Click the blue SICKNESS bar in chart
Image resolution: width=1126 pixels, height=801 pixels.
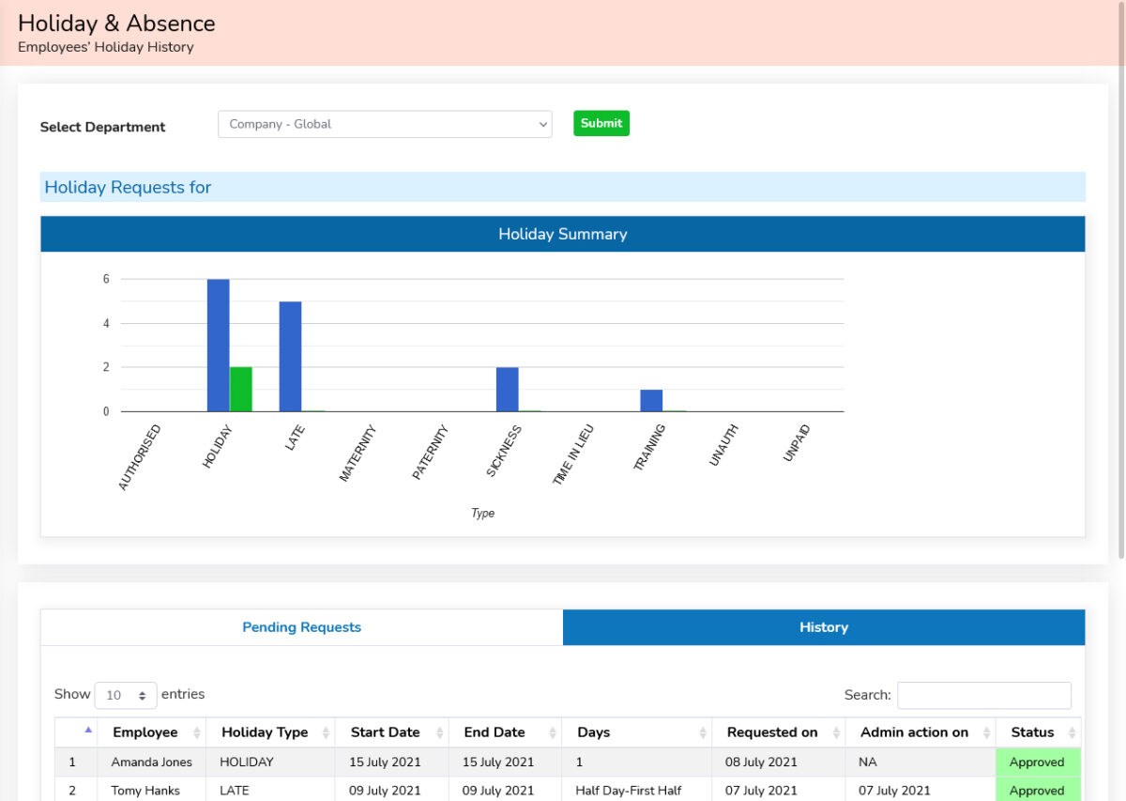[507, 389]
